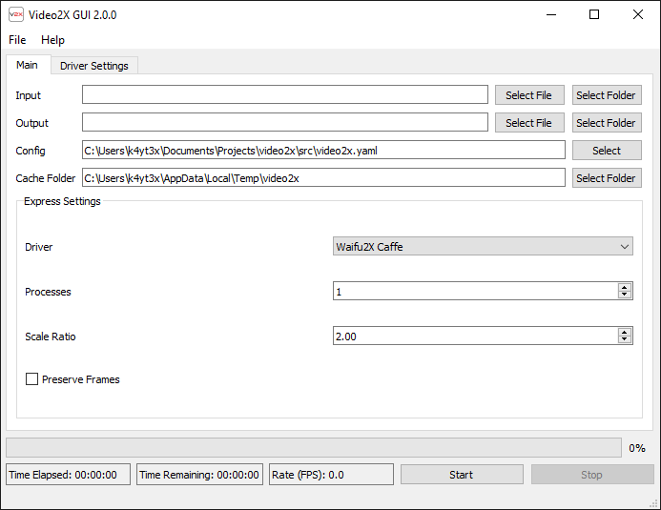Click Select File for Input

click(529, 95)
